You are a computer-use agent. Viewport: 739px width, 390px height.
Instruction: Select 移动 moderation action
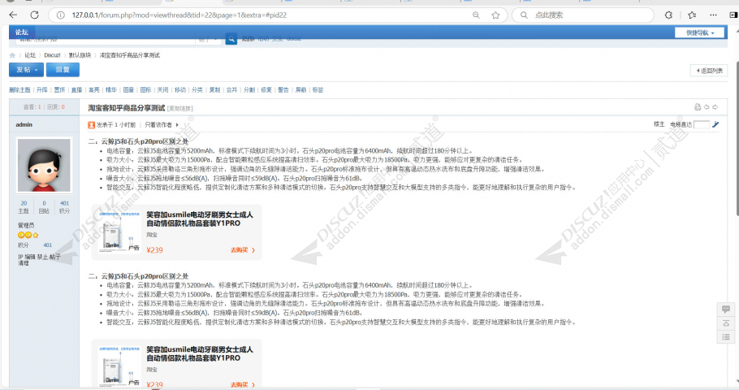[x=180, y=89]
